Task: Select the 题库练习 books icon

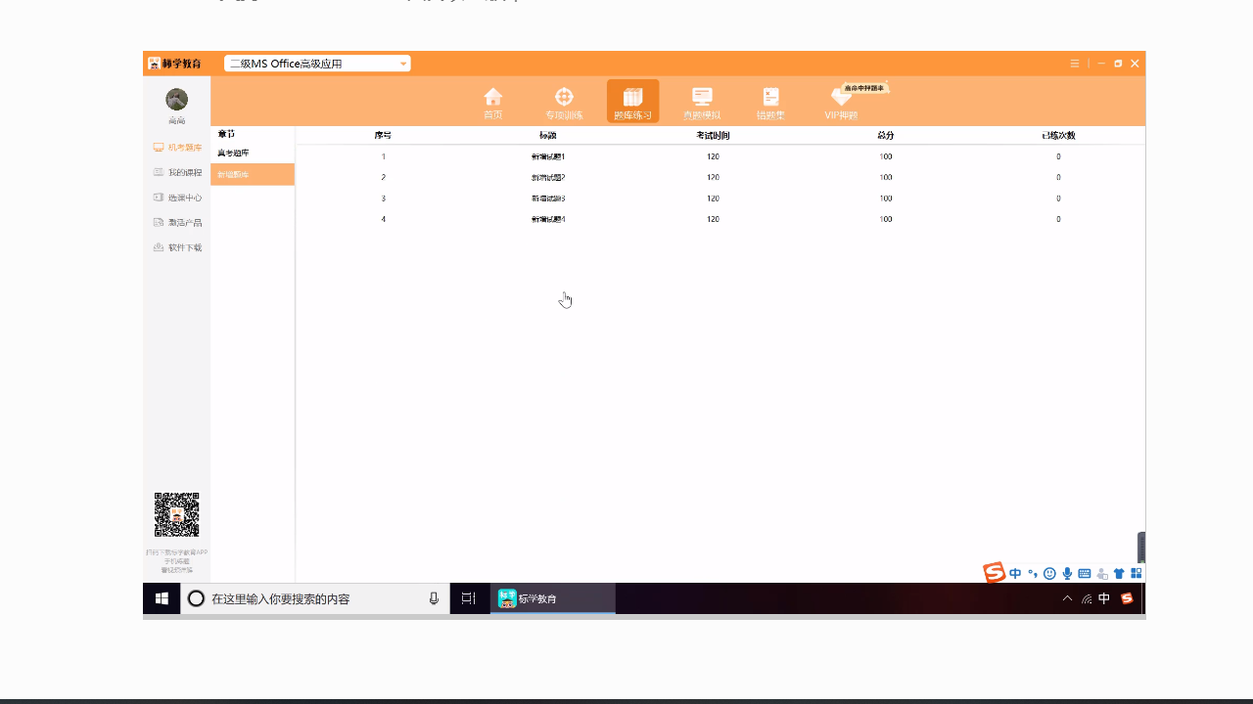Action: 632,98
